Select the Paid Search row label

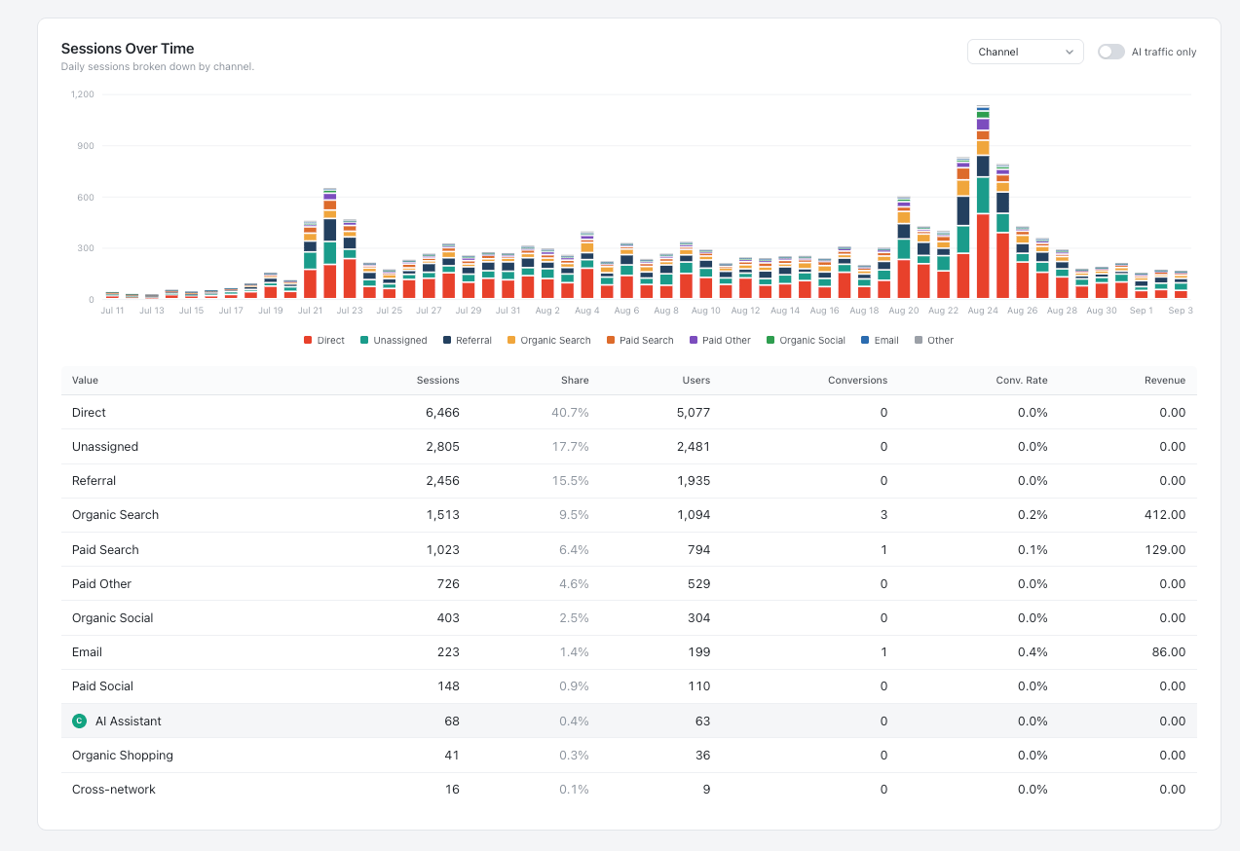pyautogui.click(x=105, y=550)
